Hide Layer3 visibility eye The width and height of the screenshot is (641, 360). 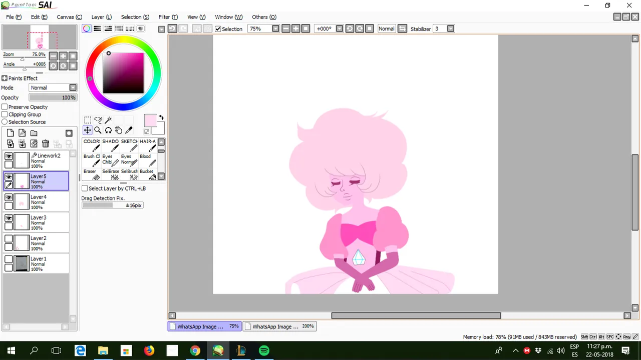pos(9,218)
